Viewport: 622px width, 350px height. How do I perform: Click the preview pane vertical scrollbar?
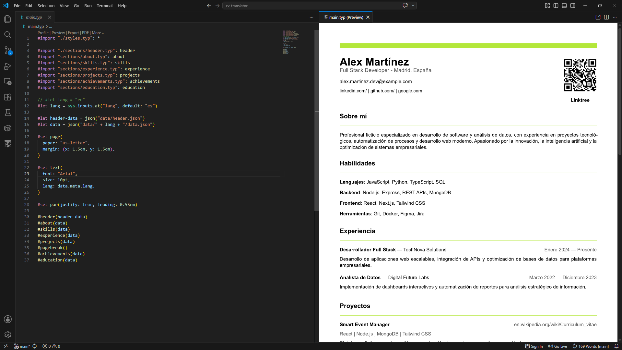pyautogui.click(x=620, y=92)
